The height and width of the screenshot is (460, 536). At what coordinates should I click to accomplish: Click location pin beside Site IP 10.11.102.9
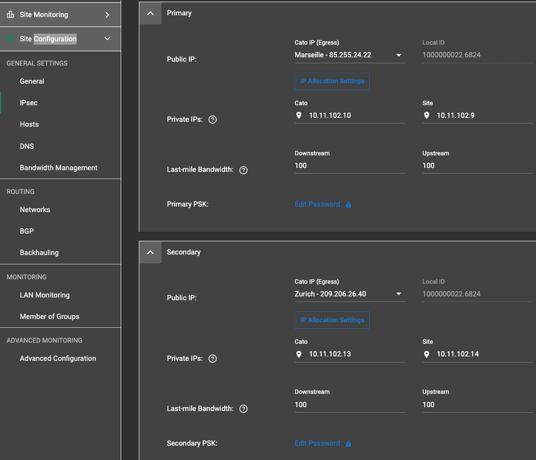[426, 116]
